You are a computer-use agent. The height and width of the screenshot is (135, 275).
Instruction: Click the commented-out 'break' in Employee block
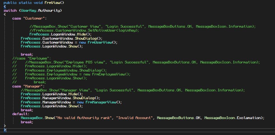point(39,82)
